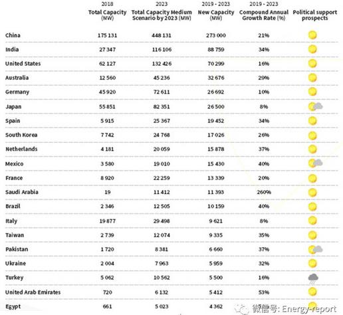Click Saudi Arabia's sun icon
The width and height of the screenshot is (343, 315).
pos(312,193)
